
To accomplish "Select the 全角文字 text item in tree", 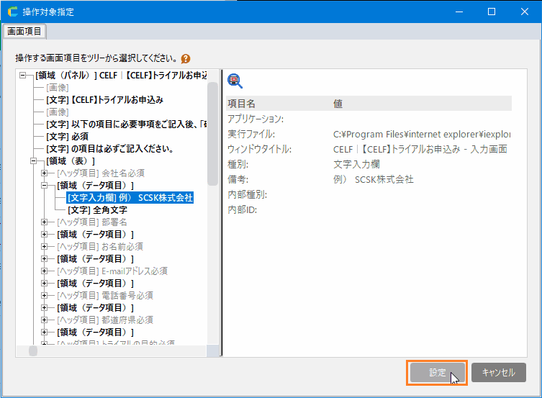I will tap(97, 209).
